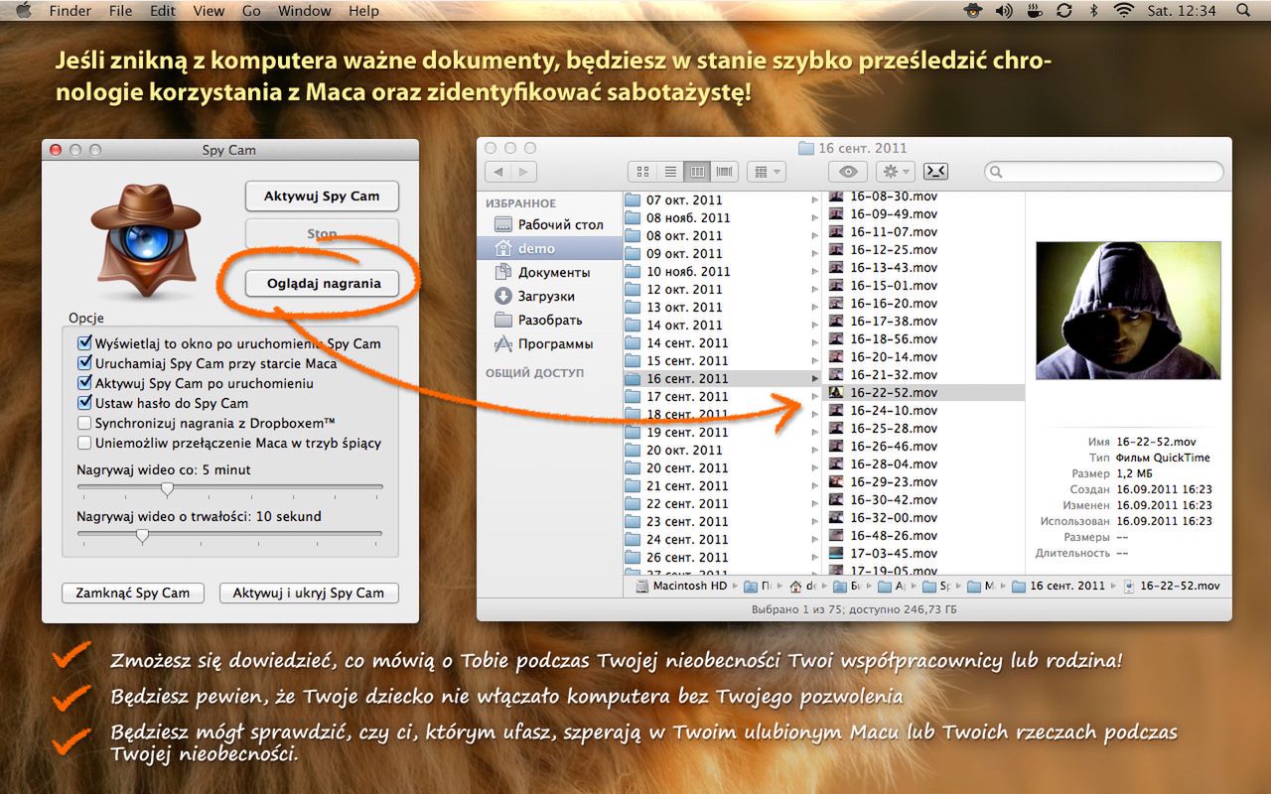This screenshot has height=794, width=1271.
Task: Click the terminal-style toolbar icon in Finder
Action: pos(935,172)
